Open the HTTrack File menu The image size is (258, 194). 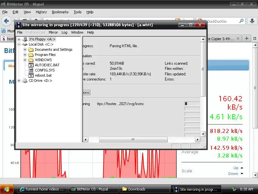tap(20, 32)
